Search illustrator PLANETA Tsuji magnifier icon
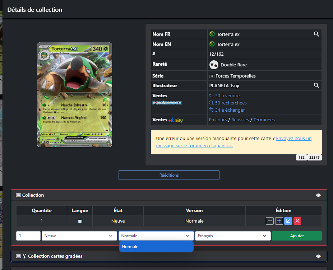333x270 pixels. point(316,85)
